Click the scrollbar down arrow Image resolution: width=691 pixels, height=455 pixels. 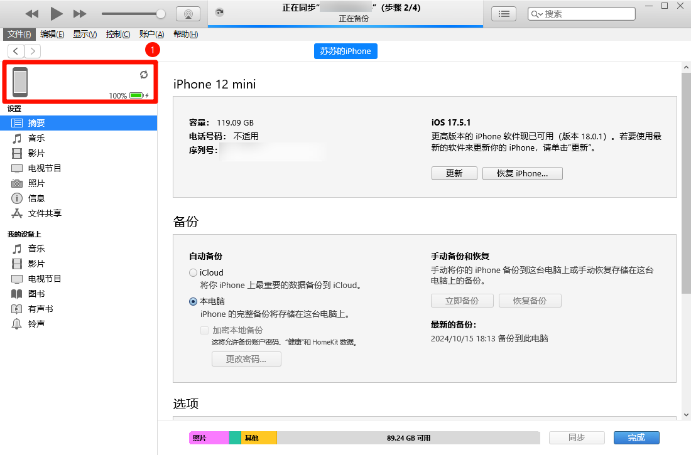[x=686, y=414]
